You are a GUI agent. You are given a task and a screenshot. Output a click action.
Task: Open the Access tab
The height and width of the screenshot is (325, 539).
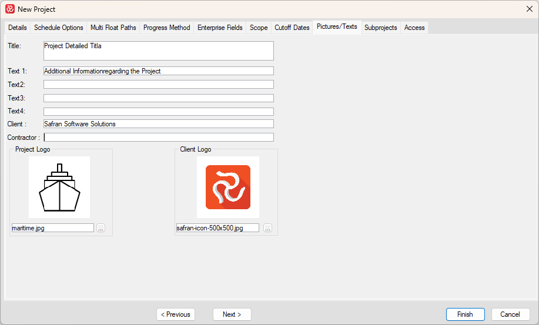pyautogui.click(x=414, y=28)
